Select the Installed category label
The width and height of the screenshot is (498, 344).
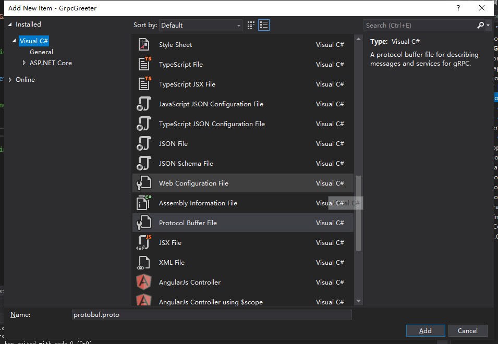28,24
